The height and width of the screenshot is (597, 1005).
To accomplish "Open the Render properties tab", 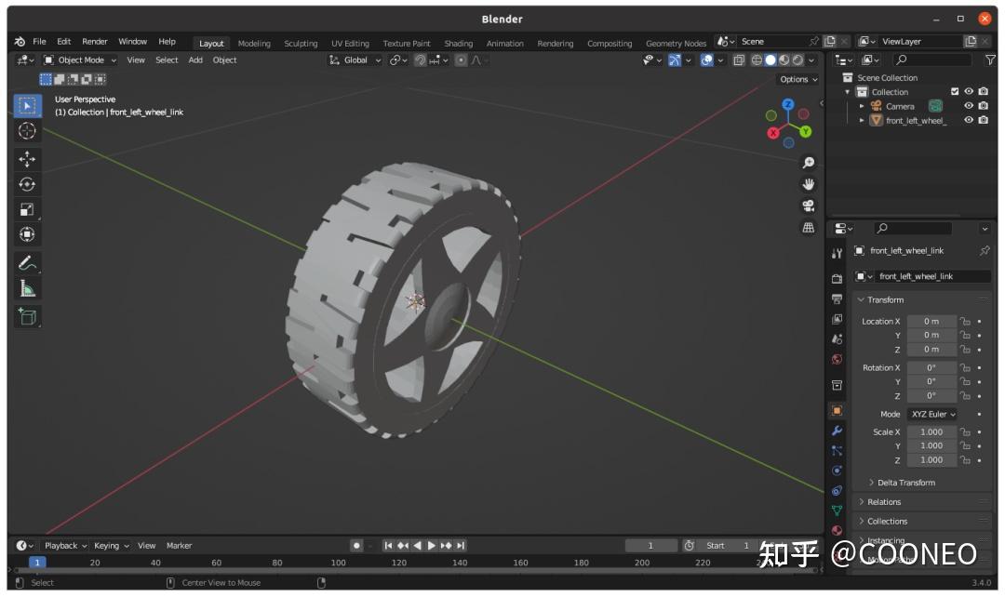I will 837,279.
